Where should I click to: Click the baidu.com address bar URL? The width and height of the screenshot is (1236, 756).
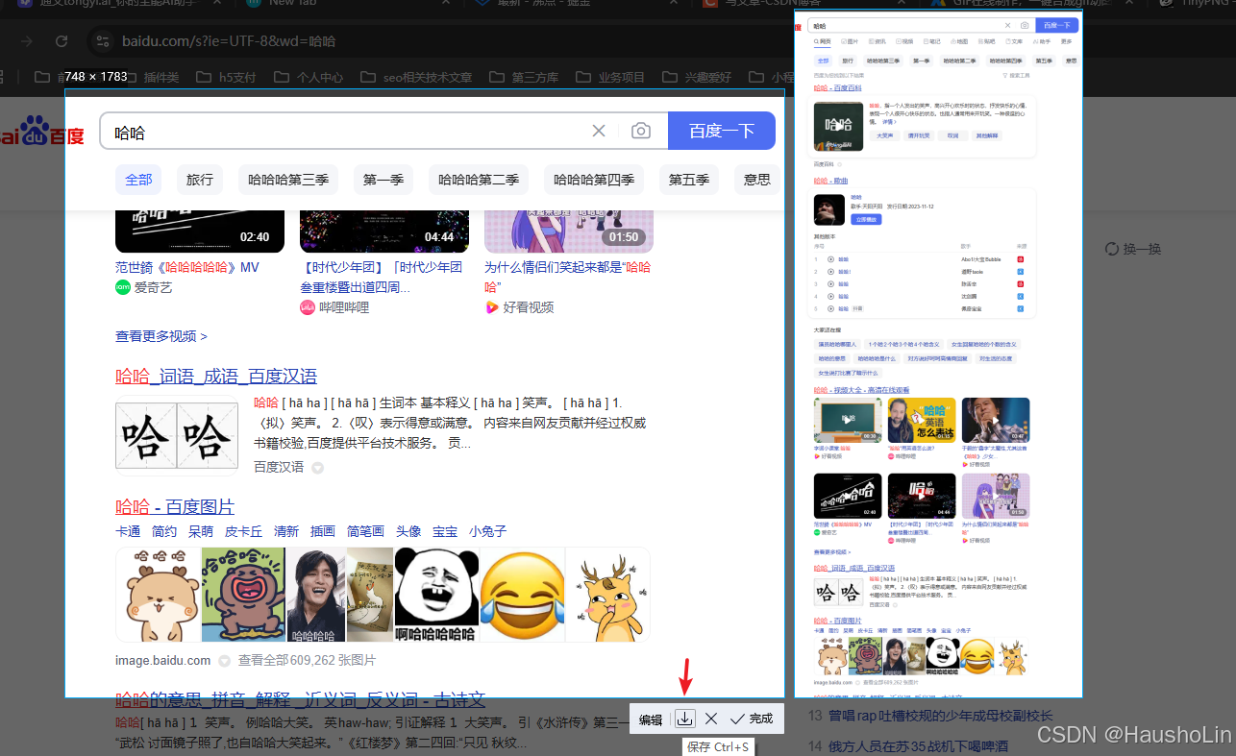[x=229, y=41]
